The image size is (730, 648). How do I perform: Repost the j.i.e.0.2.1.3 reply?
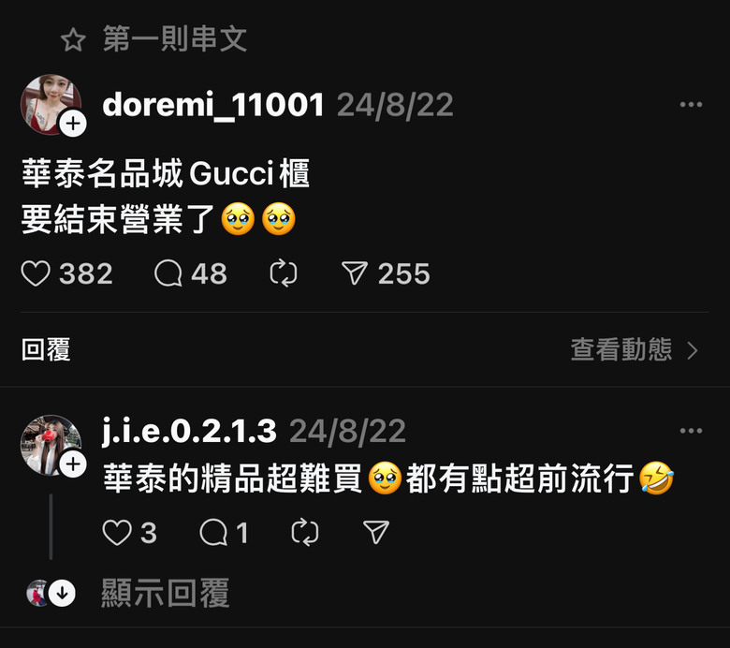(x=305, y=532)
